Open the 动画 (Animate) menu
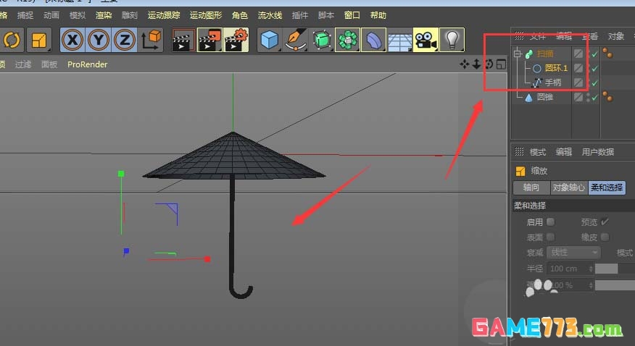 pos(51,15)
